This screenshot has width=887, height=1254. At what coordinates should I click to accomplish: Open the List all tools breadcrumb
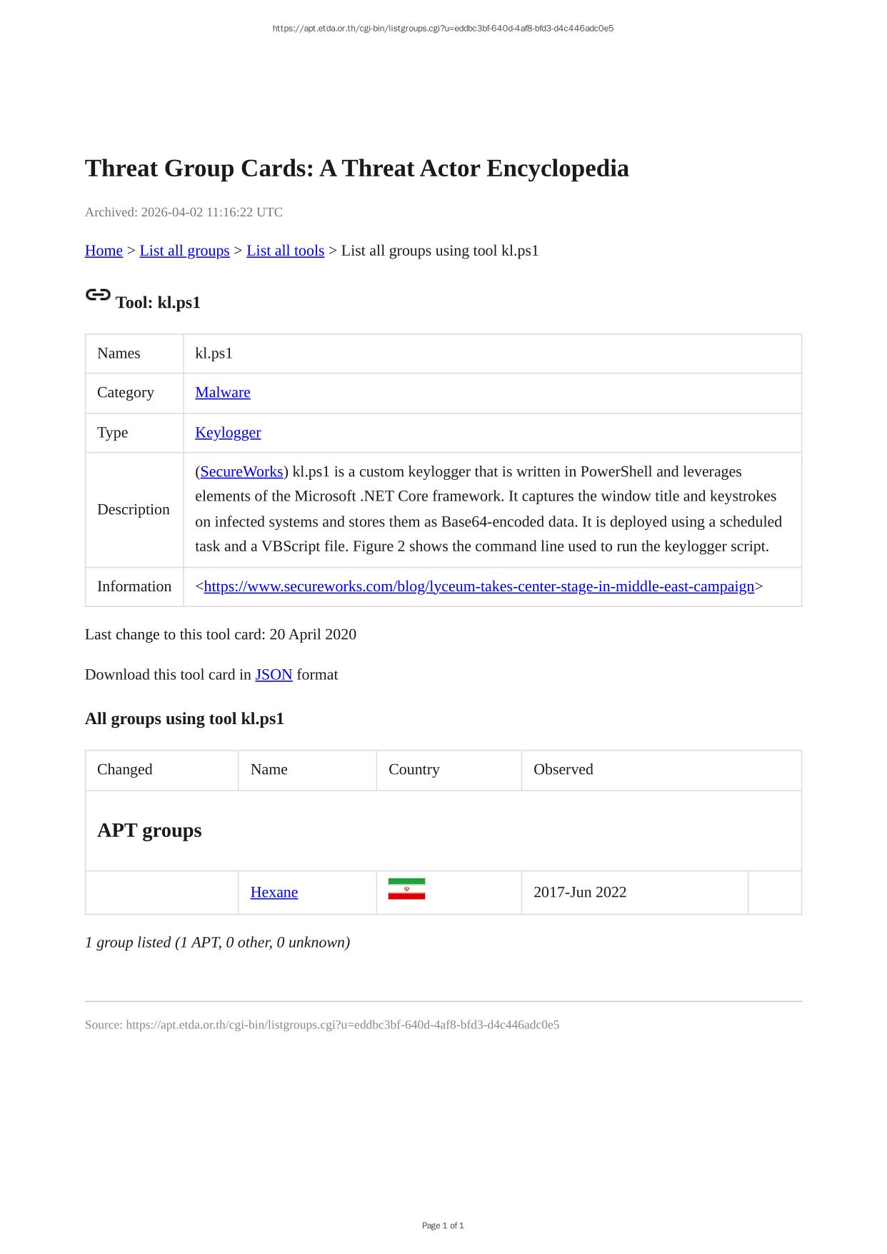point(285,251)
